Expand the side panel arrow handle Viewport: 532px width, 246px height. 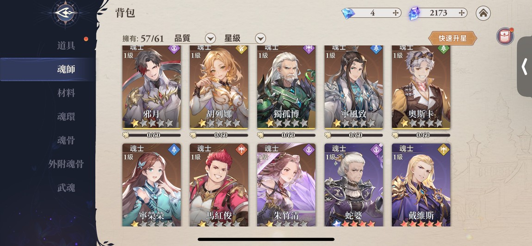pyautogui.click(x=525, y=66)
